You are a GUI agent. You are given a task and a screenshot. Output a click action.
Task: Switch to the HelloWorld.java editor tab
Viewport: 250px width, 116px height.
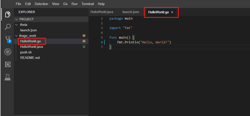click(102, 12)
